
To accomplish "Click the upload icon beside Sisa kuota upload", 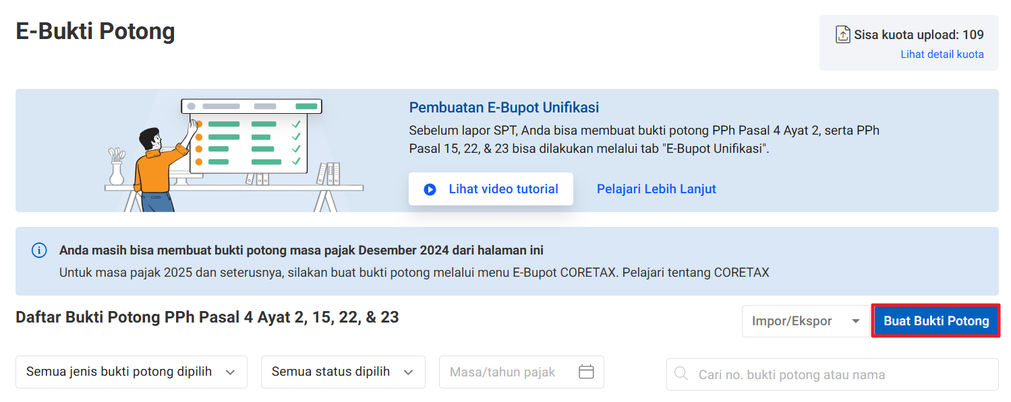I will pyautogui.click(x=842, y=35).
